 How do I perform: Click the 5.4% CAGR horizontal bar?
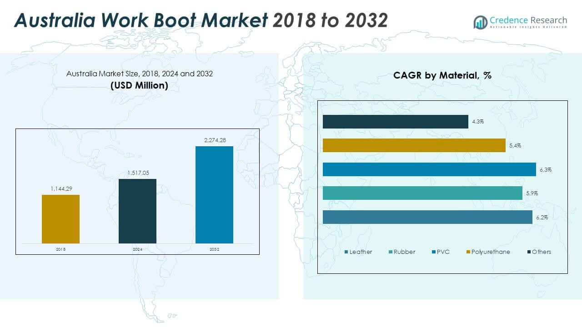click(414, 145)
